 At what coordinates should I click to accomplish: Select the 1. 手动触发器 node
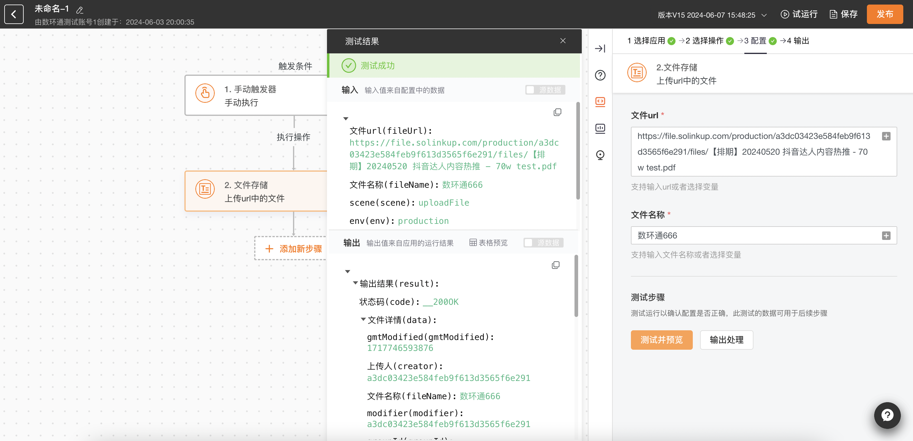(x=256, y=95)
